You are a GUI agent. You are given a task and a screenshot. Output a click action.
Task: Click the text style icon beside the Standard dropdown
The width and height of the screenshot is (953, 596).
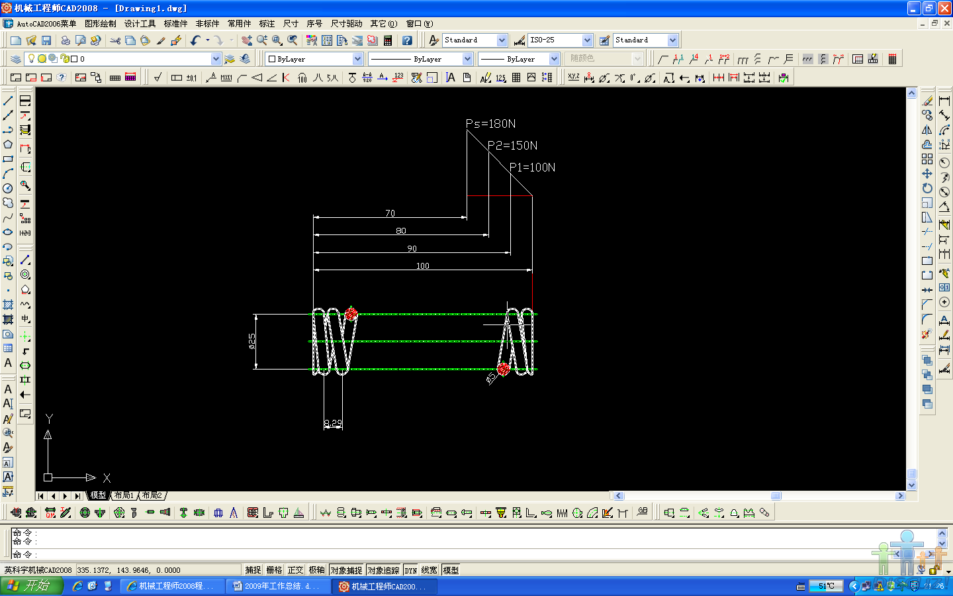434,40
